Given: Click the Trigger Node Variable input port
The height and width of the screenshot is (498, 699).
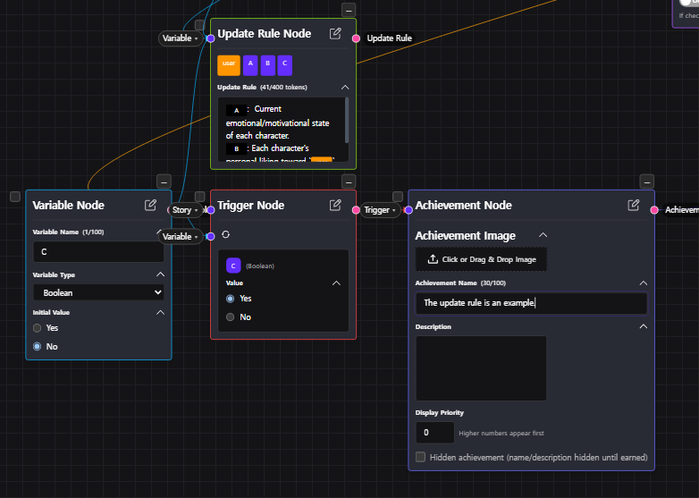Looking at the screenshot, I should 211,236.
